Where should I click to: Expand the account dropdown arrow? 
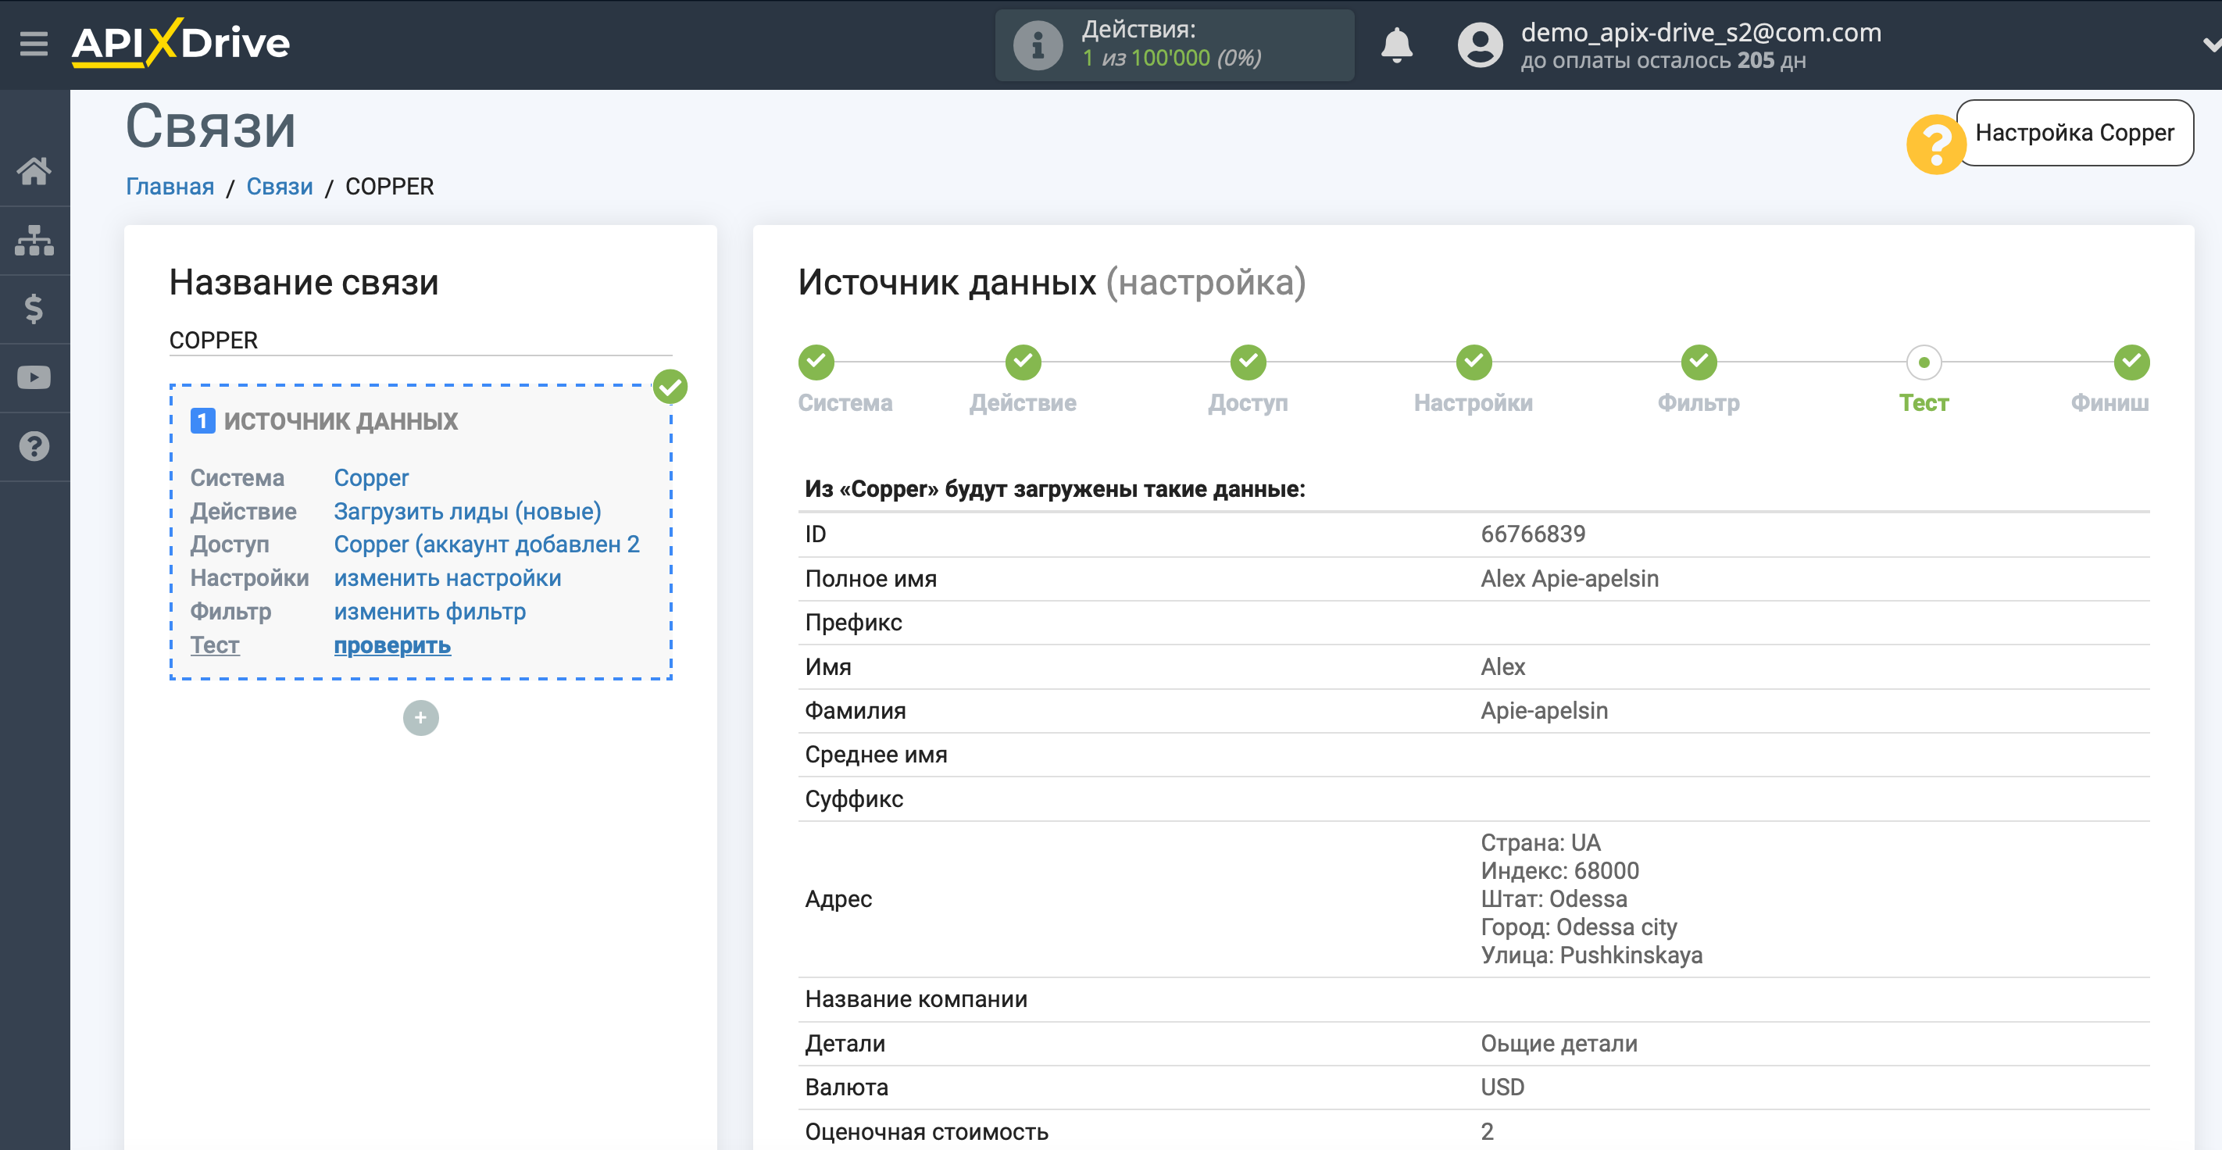coord(2212,45)
